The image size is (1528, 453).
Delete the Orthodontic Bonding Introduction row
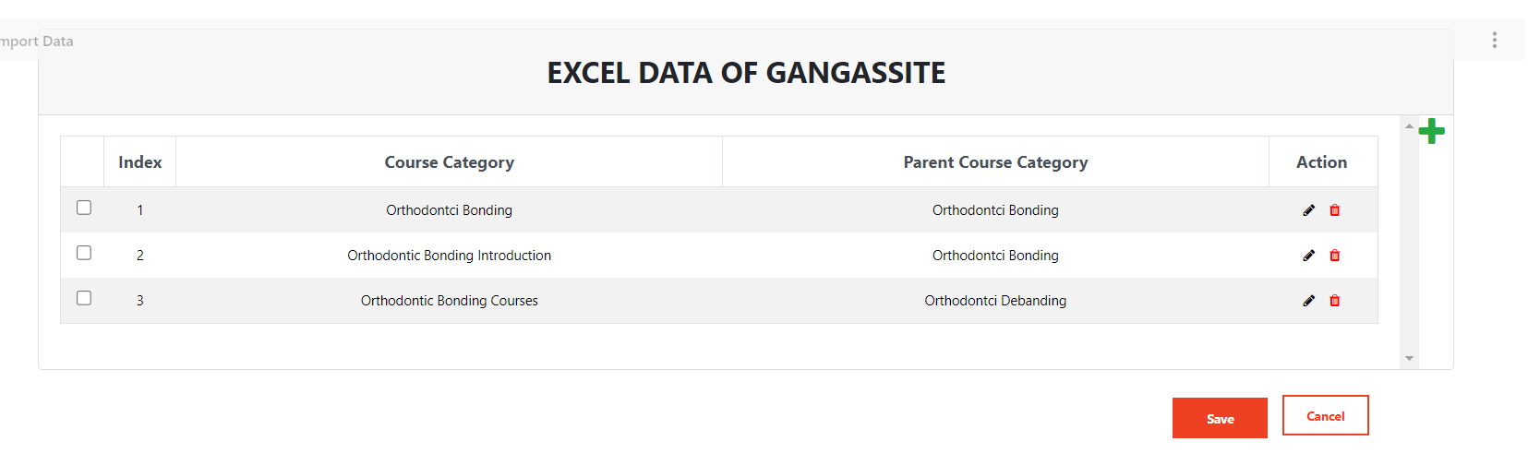coord(1334,256)
